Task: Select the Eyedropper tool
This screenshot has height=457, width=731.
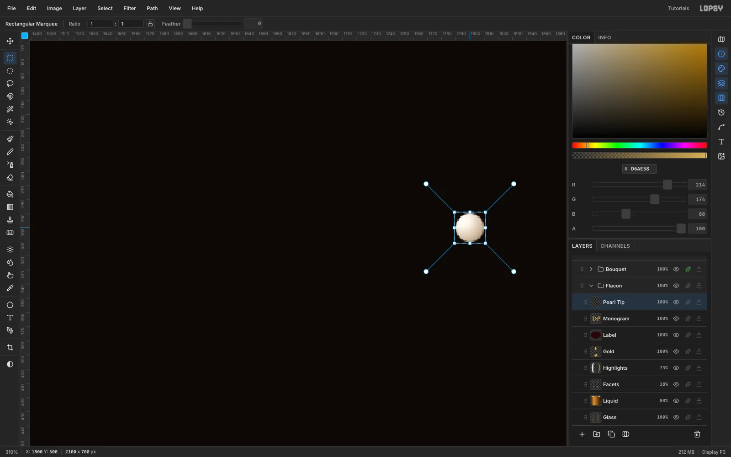Action: point(10,288)
